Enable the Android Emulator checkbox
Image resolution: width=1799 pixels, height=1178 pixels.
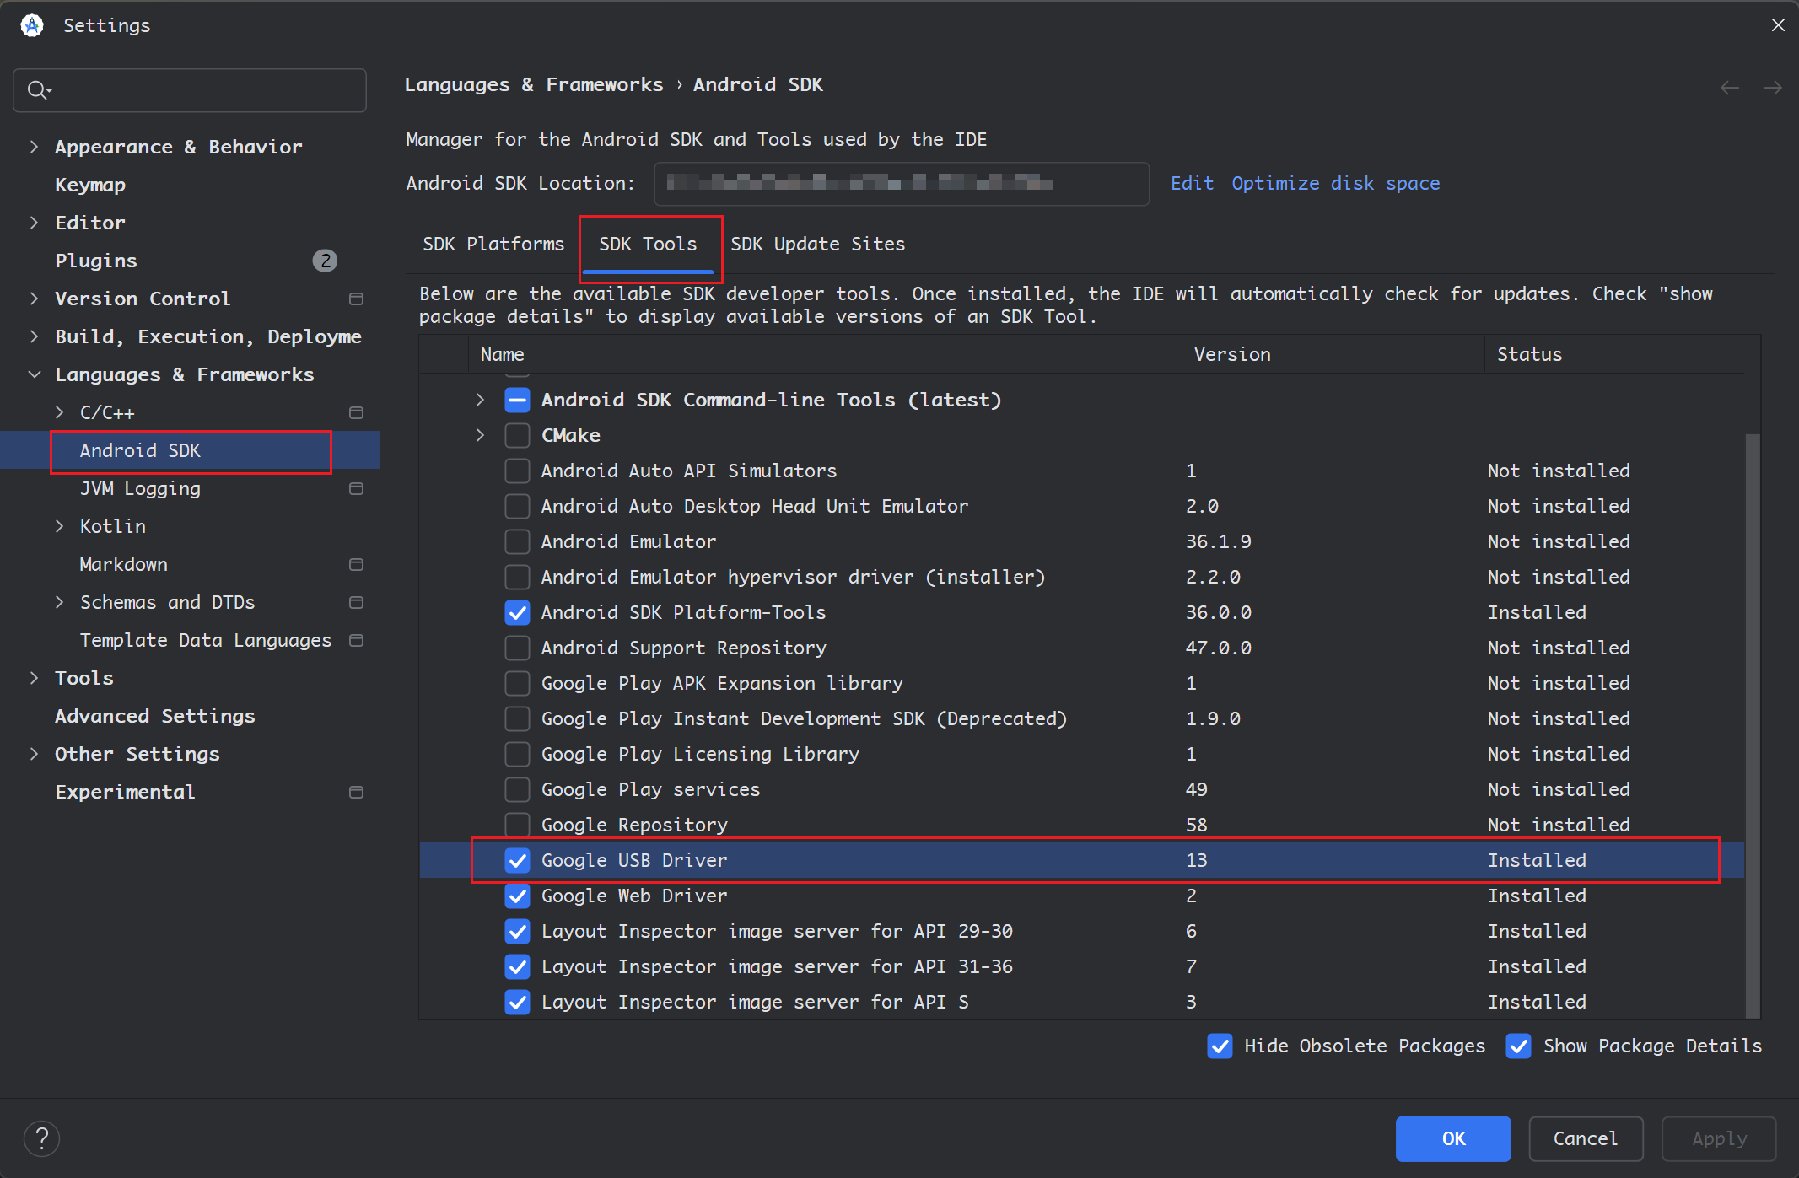(x=517, y=541)
